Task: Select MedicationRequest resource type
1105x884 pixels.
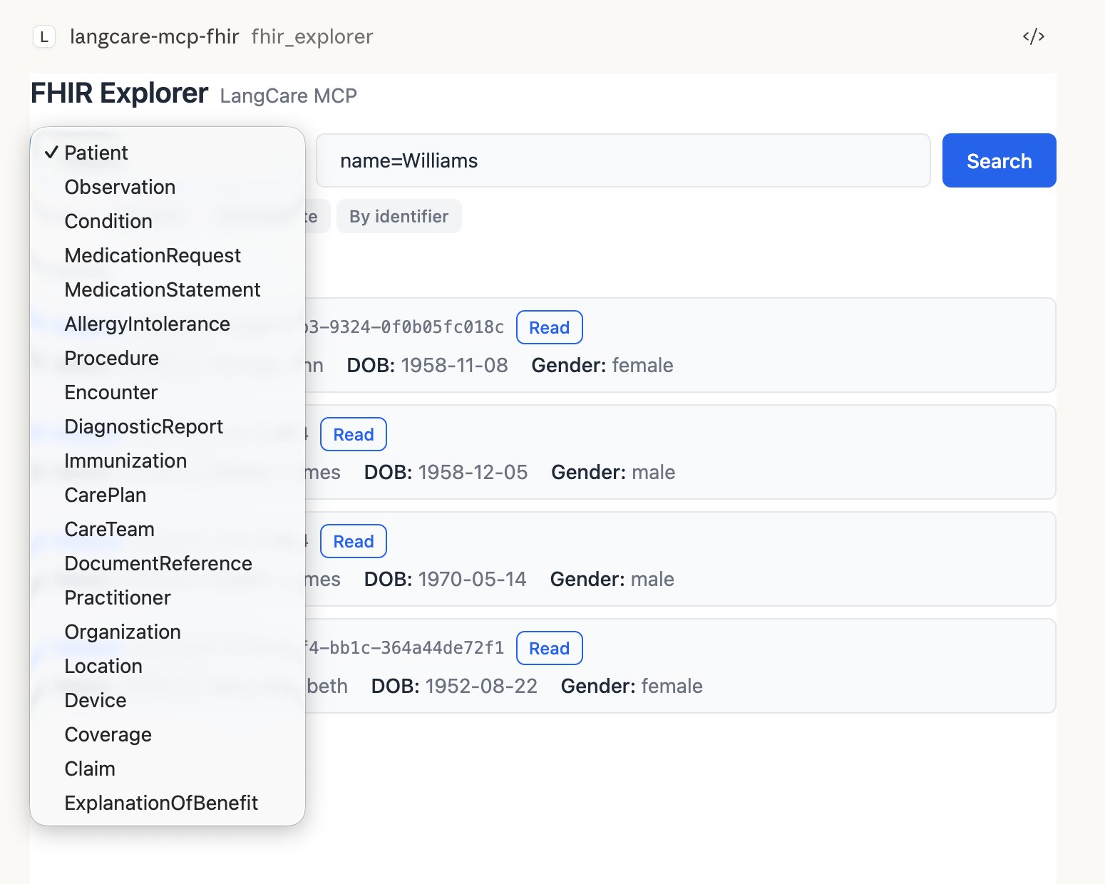Action: (x=153, y=255)
